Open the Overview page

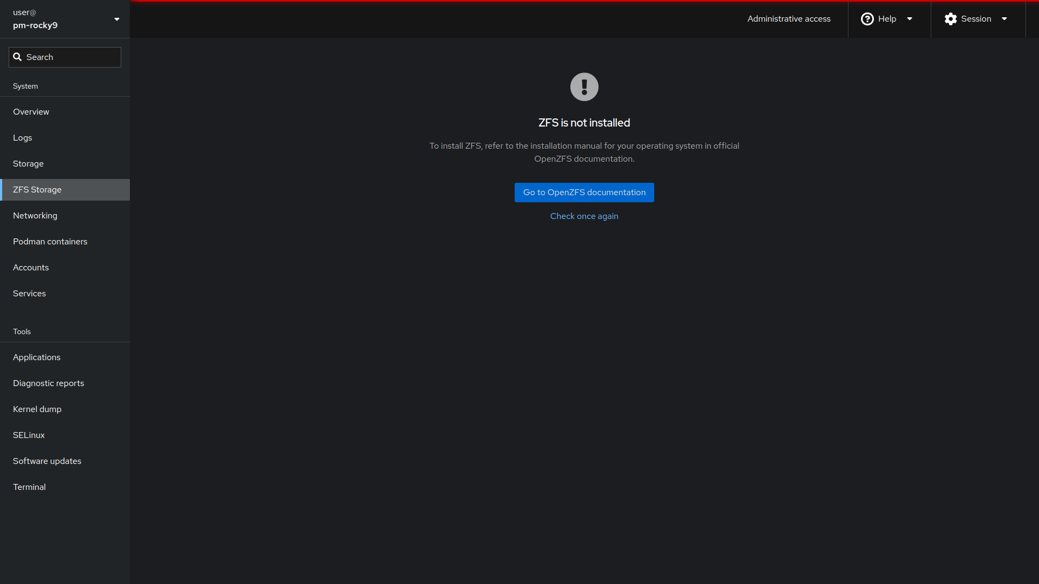(65, 112)
